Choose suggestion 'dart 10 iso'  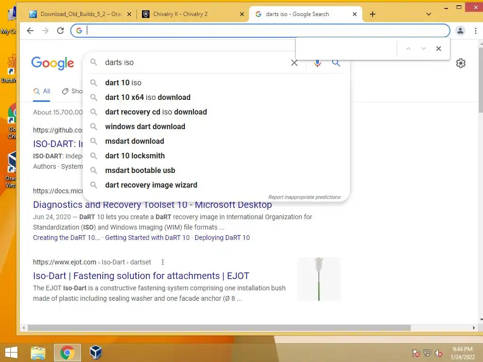click(216, 83)
